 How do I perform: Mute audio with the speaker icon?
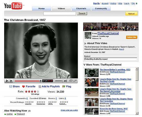[65, 81]
